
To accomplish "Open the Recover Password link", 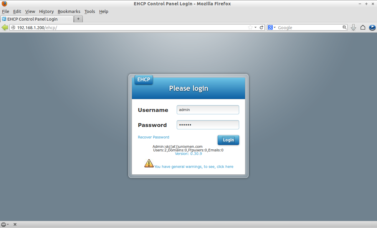I will click(x=153, y=137).
